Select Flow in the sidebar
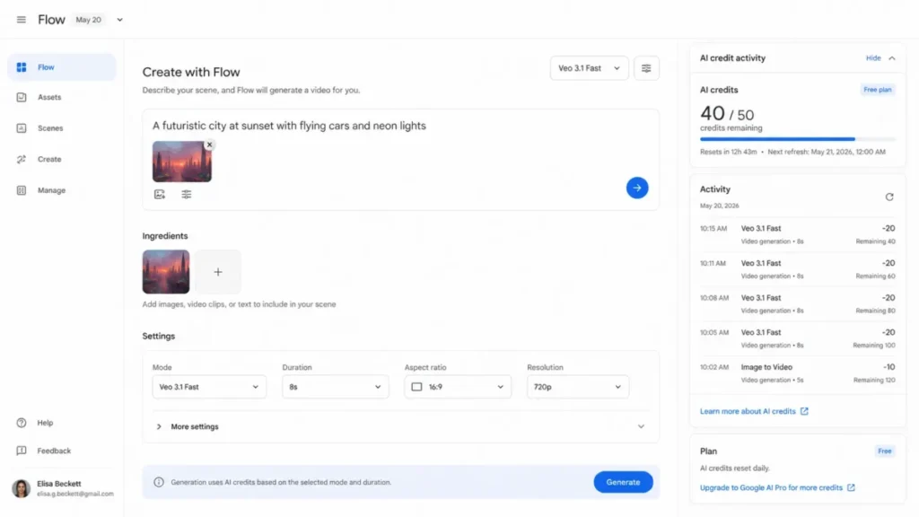 pyautogui.click(x=62, y=67)
